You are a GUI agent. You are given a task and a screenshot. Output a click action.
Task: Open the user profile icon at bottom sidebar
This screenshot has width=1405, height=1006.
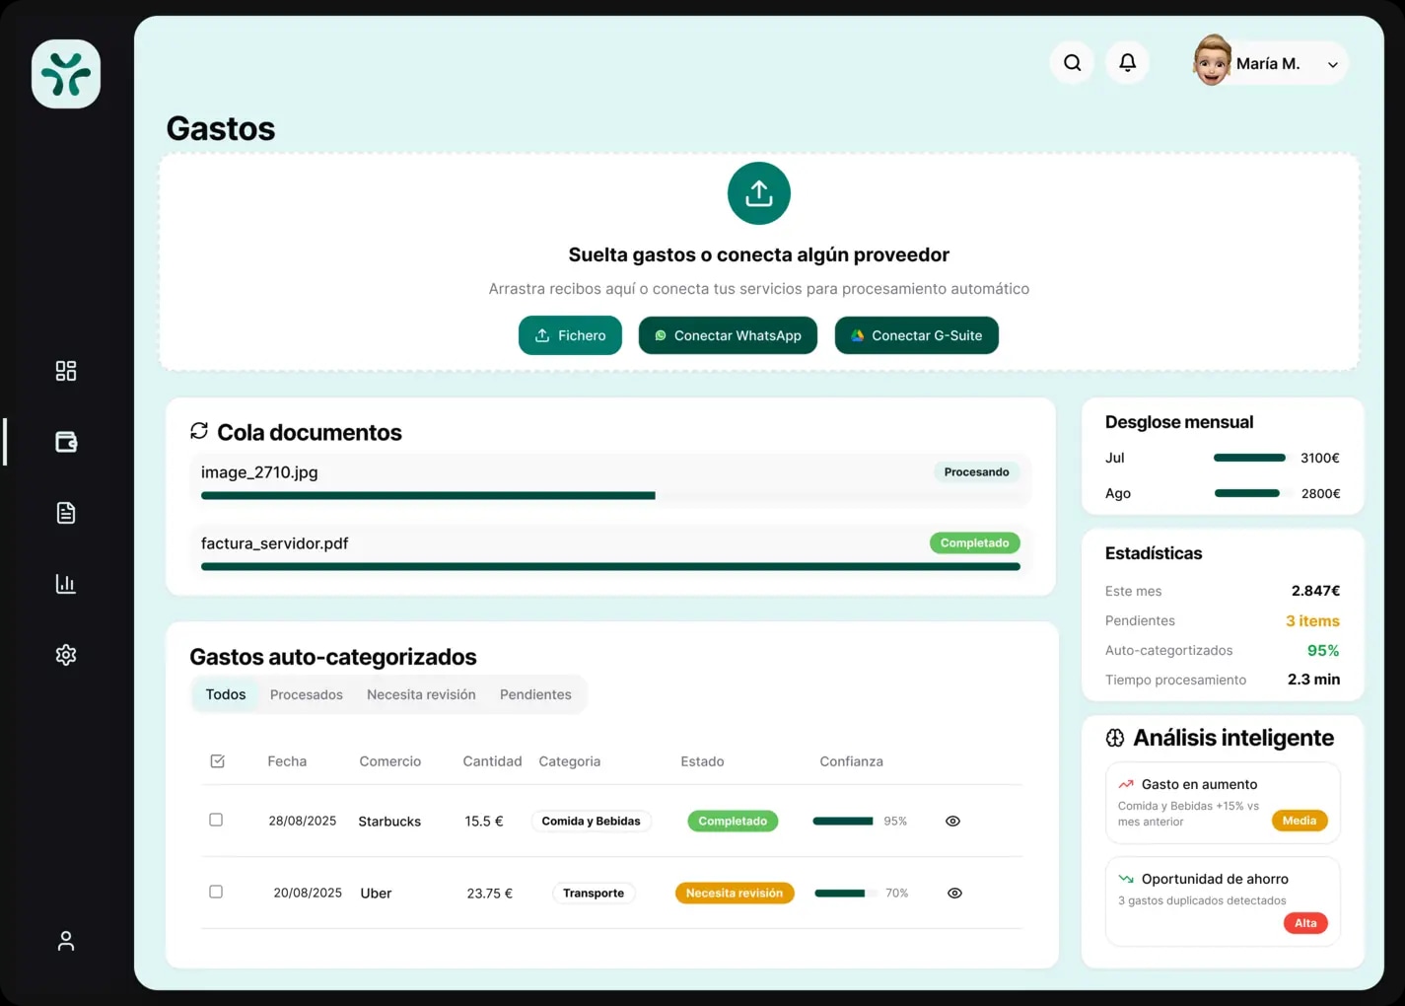[65, 940]
